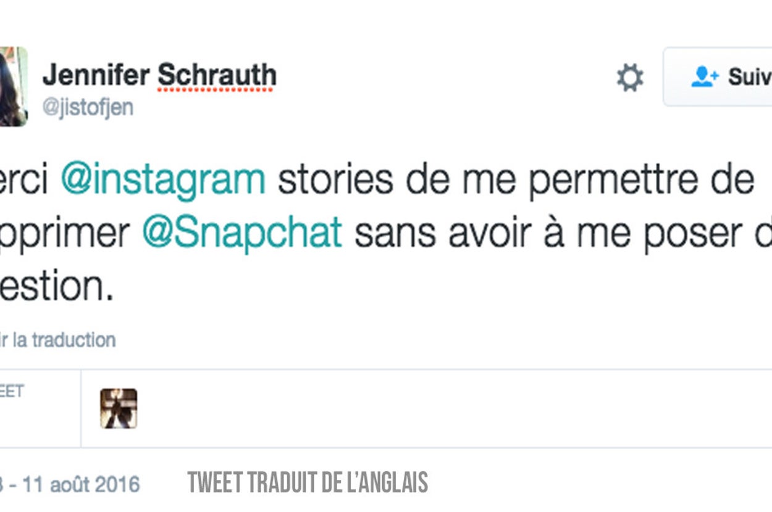Open the gear settings menu icon
Viewport: 772px width, 512px height.
coord(630,79)
